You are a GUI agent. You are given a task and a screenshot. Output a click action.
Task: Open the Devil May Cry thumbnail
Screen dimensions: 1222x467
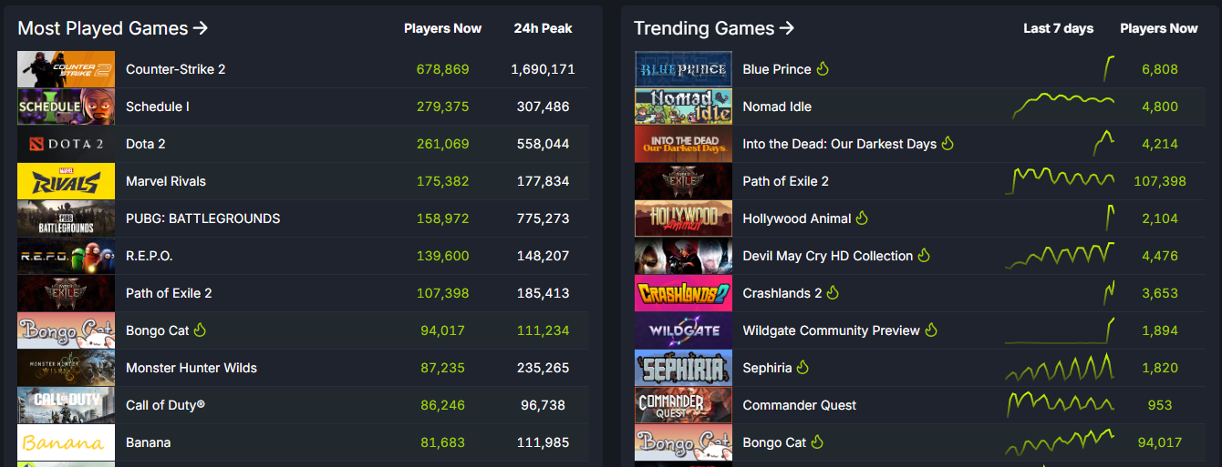coord(683,256)
